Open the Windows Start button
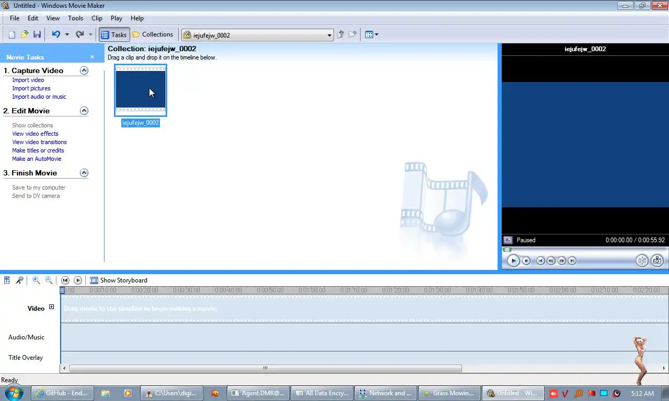669x401 pixels. point(15,393)
